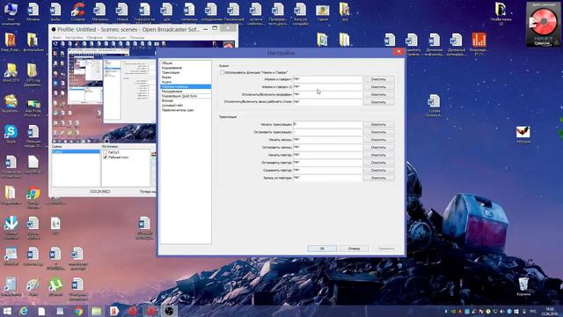Select Расширенные in the settings list
The image size is (563, 317).
click(x=186, y=92)
